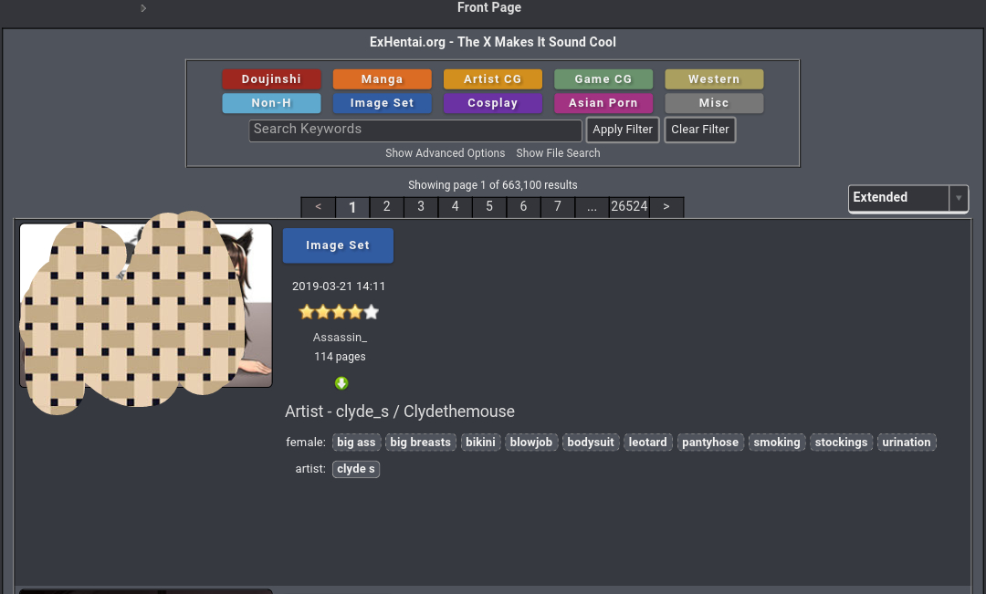
Task: Open gallery titled Artist - clyde_s / Clydethemouse
Action: 400,412
